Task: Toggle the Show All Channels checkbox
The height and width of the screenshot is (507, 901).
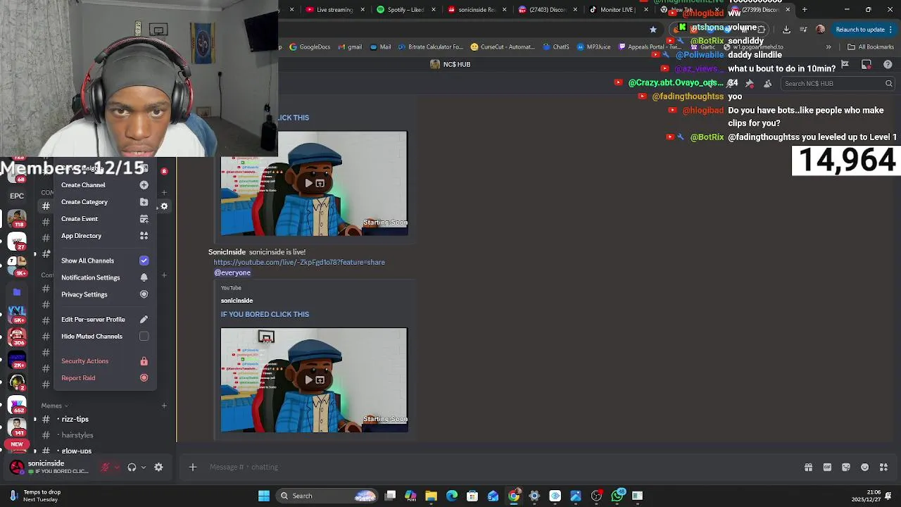Action: pos(144,261)
